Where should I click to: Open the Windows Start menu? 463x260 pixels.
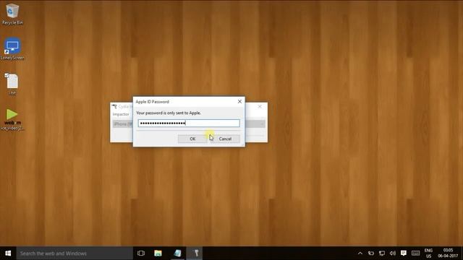coord(8,253)
